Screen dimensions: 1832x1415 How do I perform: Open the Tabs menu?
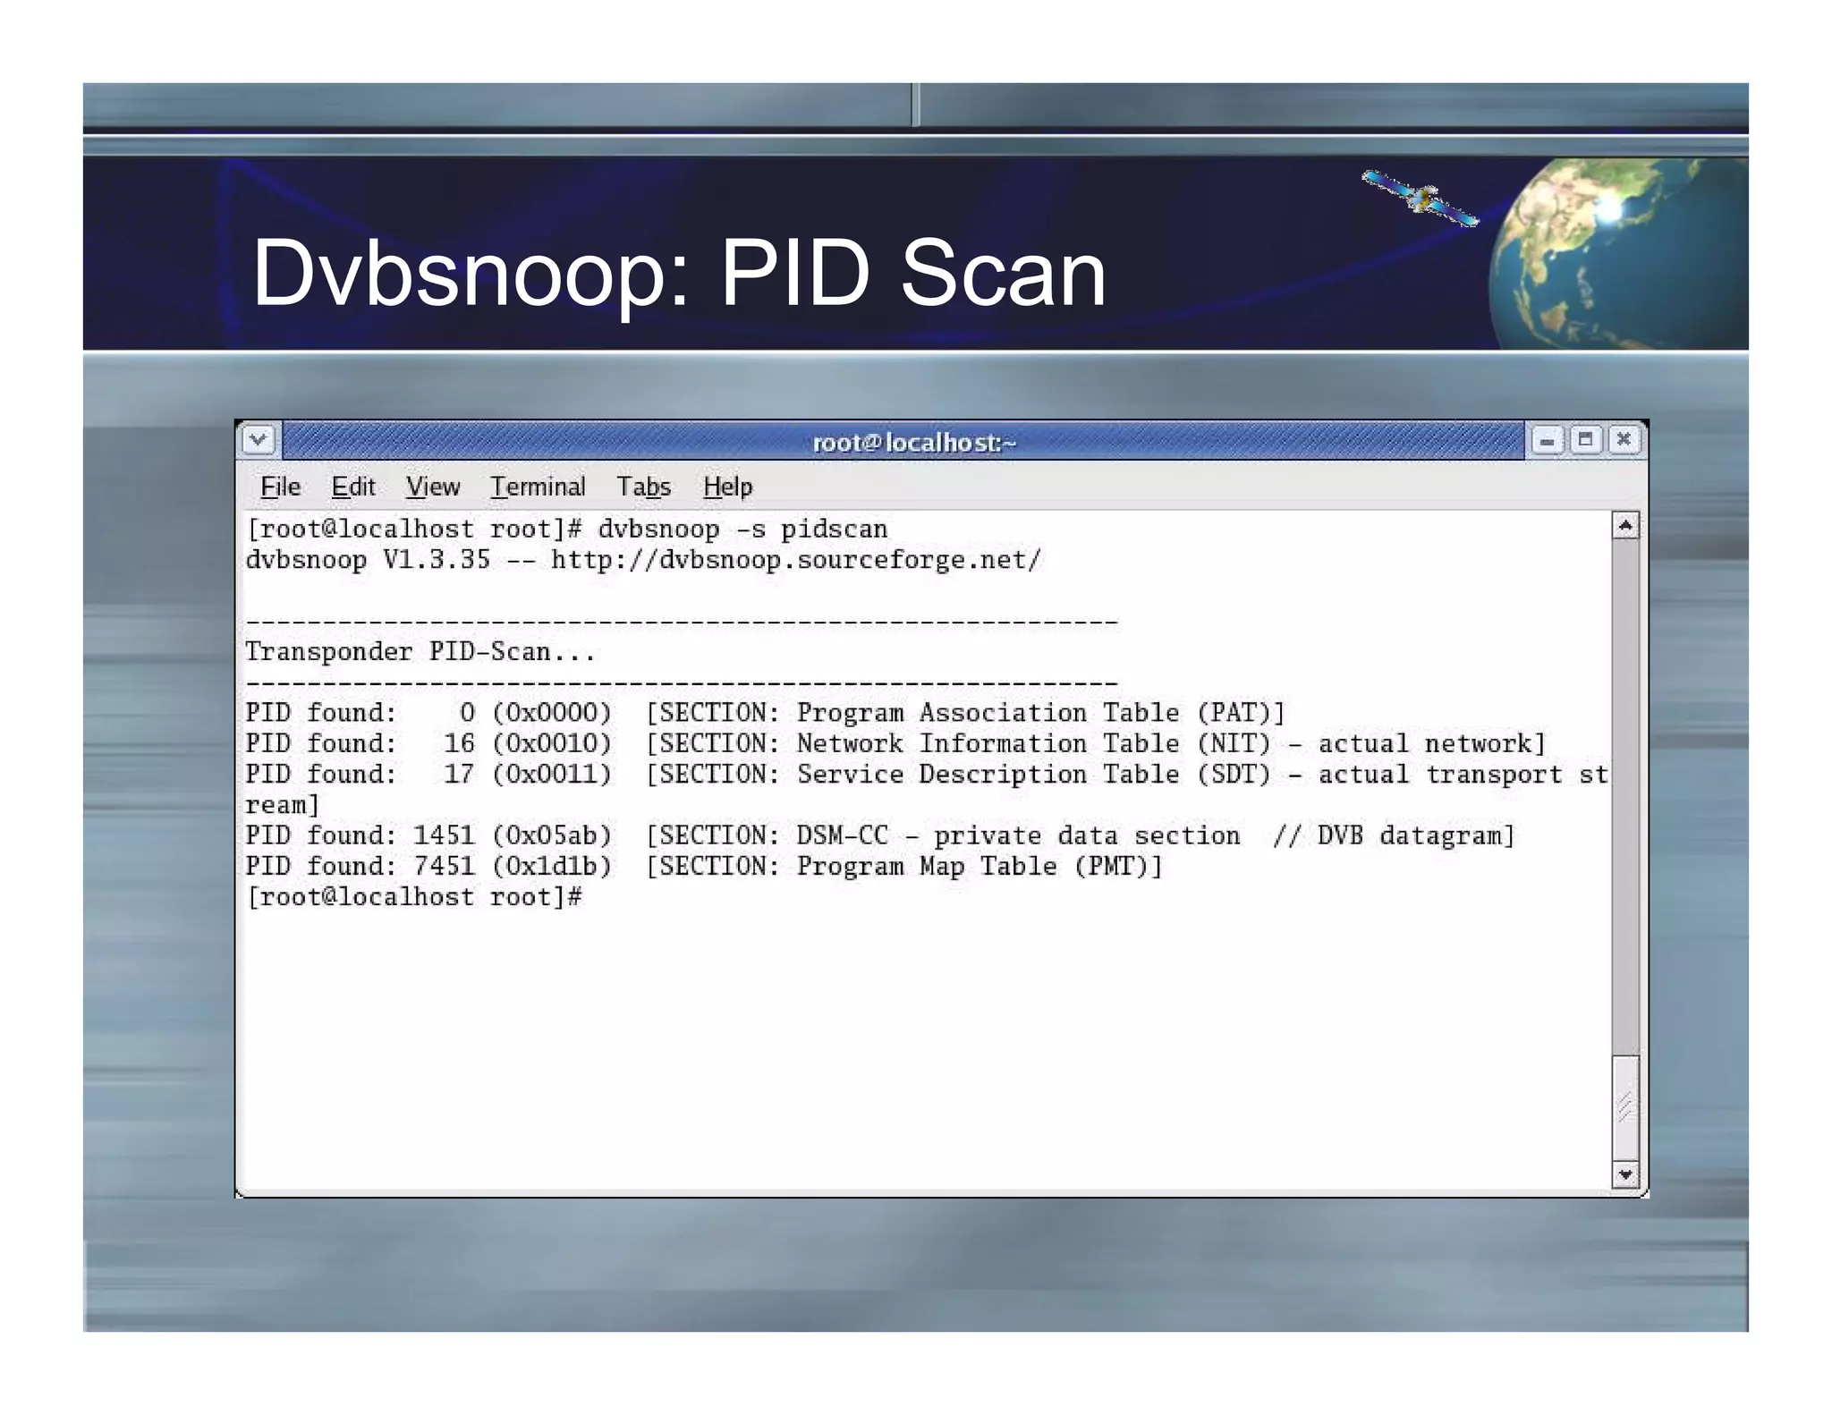(x=643, y=487)
